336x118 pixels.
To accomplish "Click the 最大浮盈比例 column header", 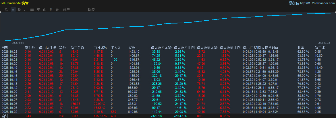I will coord(230,48).
